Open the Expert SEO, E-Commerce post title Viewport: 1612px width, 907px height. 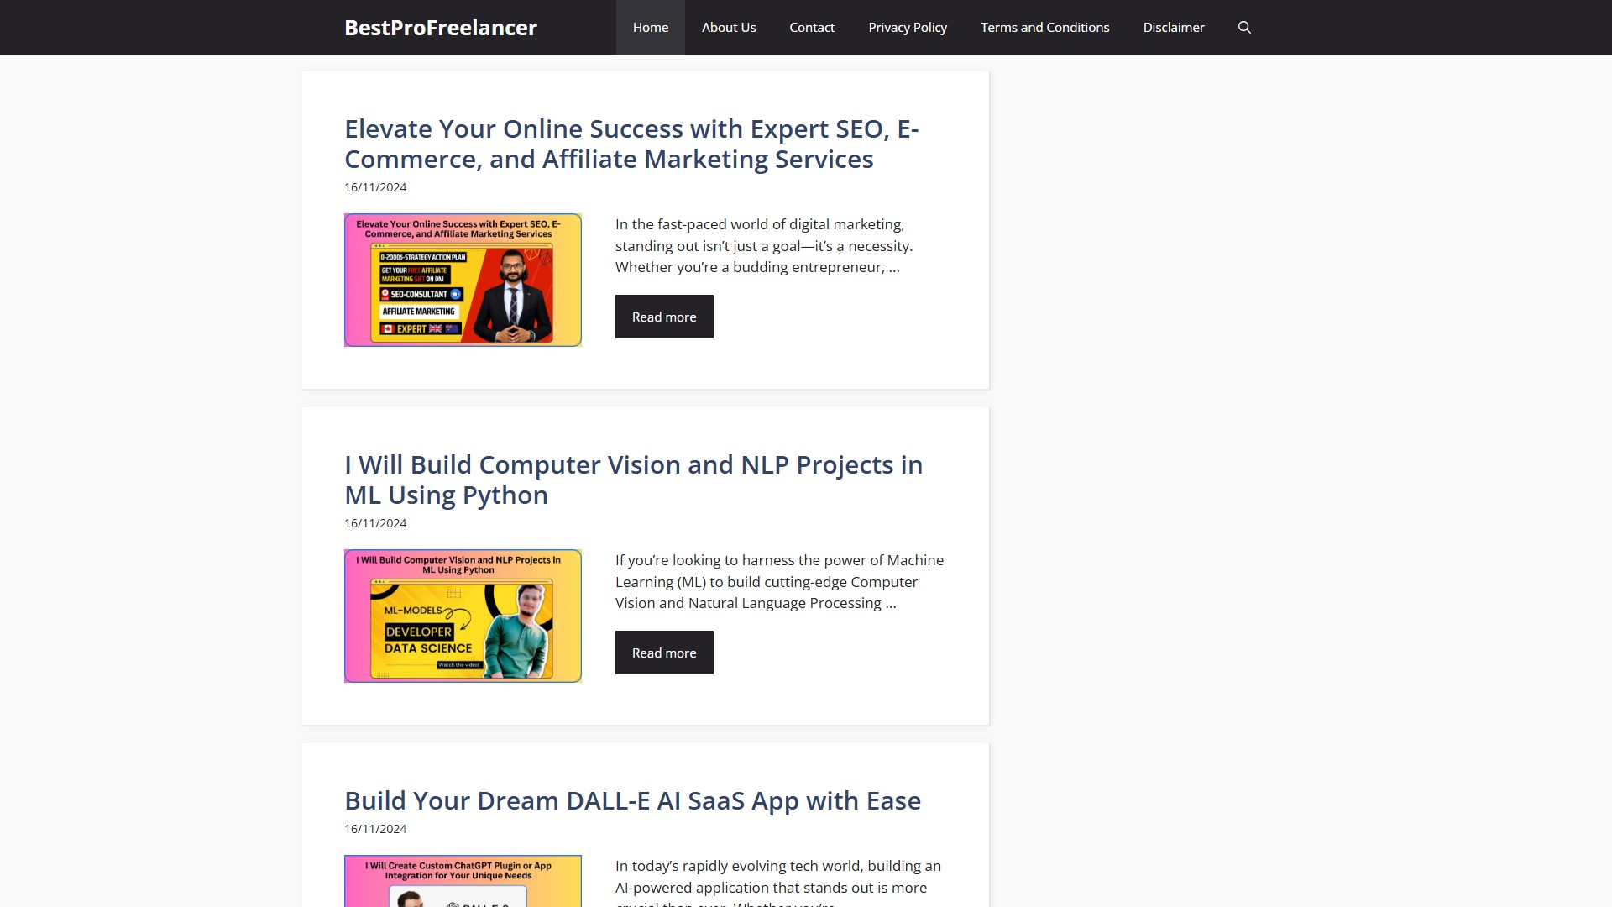pos(631,144)
